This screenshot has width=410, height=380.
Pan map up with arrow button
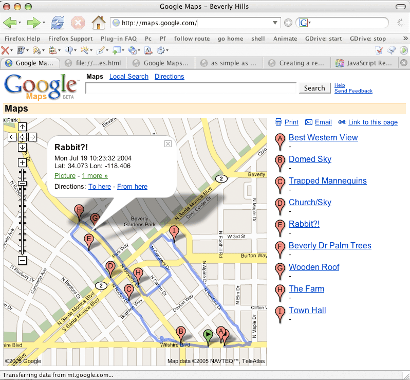22,126
